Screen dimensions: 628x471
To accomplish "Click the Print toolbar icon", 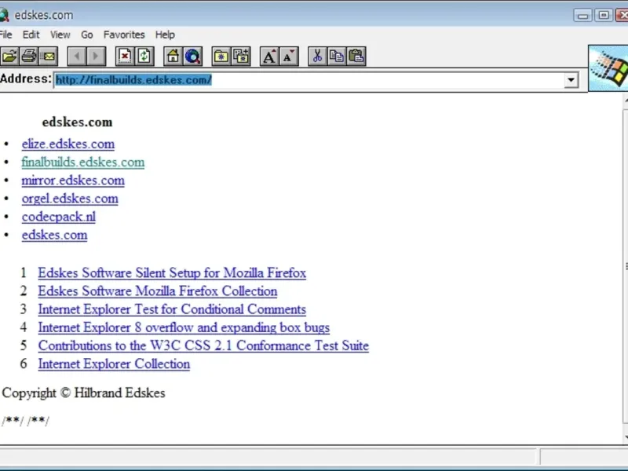I will (29, 56).
